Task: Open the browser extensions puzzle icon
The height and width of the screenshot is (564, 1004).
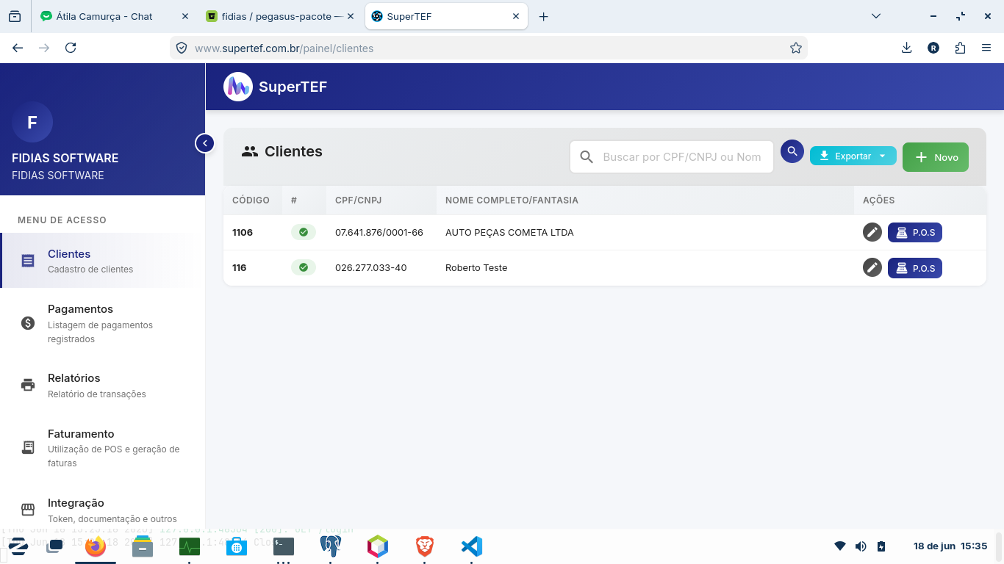Action: (x=960, y=48)
